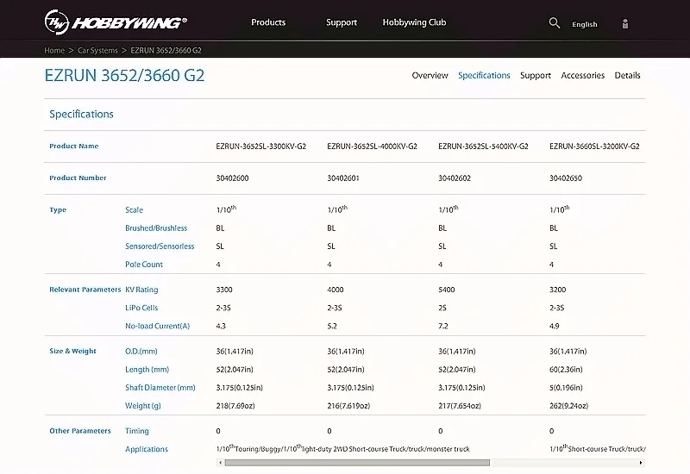Select weight value 262(9.24oz)
The height and width of the screenshot is (474, 690).
(568, 406)
